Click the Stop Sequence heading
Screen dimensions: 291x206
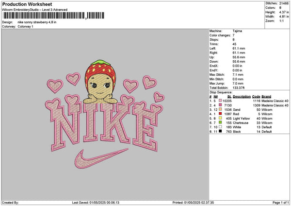tap(221, 91)
